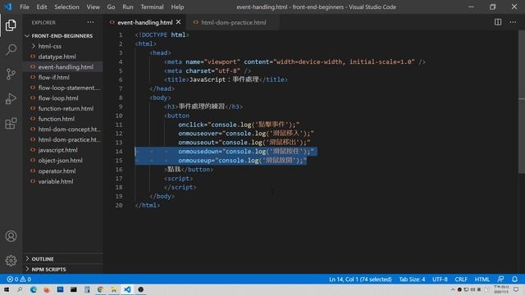Open the Manage gear icon

(11, 261)
